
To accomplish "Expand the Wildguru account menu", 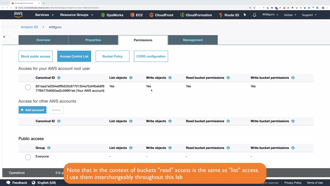I will 270,15.
